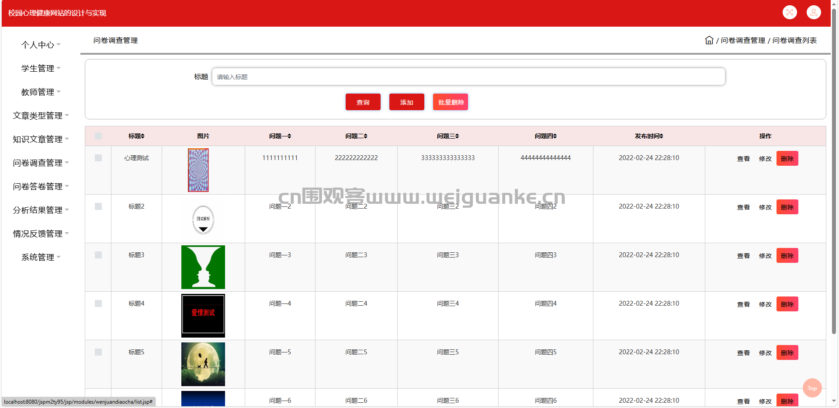Edit the 标题2 row via 修改
Screen dimensions: 839x408
[765, 207]
